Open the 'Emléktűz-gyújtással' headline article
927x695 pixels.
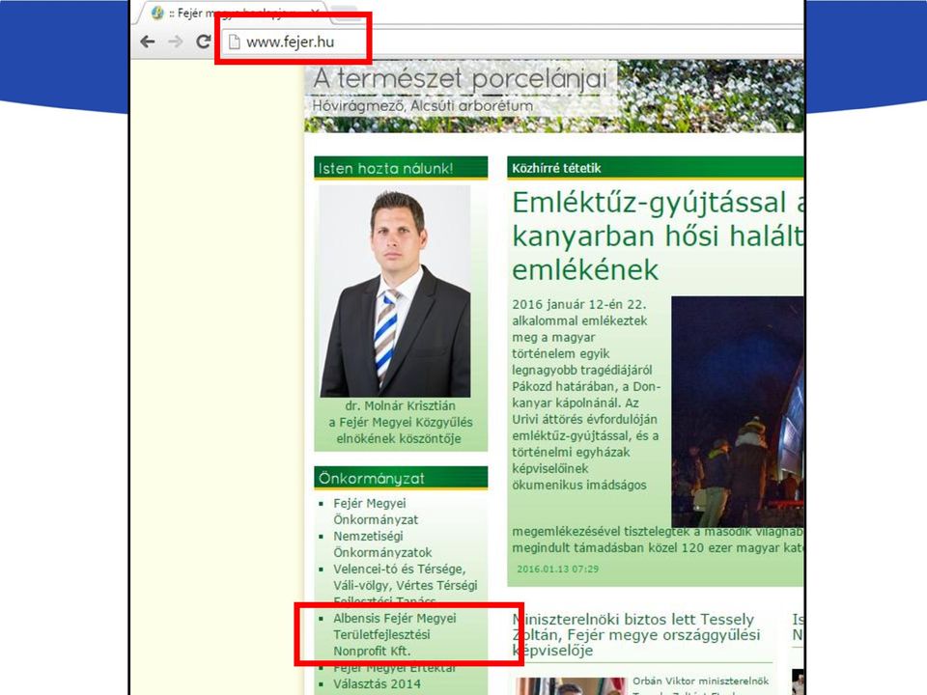658,236
